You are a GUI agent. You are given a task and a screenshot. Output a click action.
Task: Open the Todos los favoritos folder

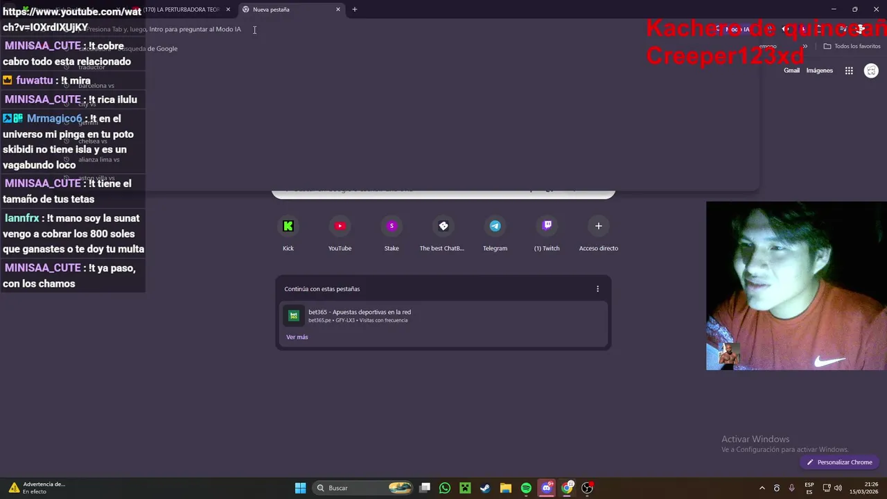[x=852, y=46]
